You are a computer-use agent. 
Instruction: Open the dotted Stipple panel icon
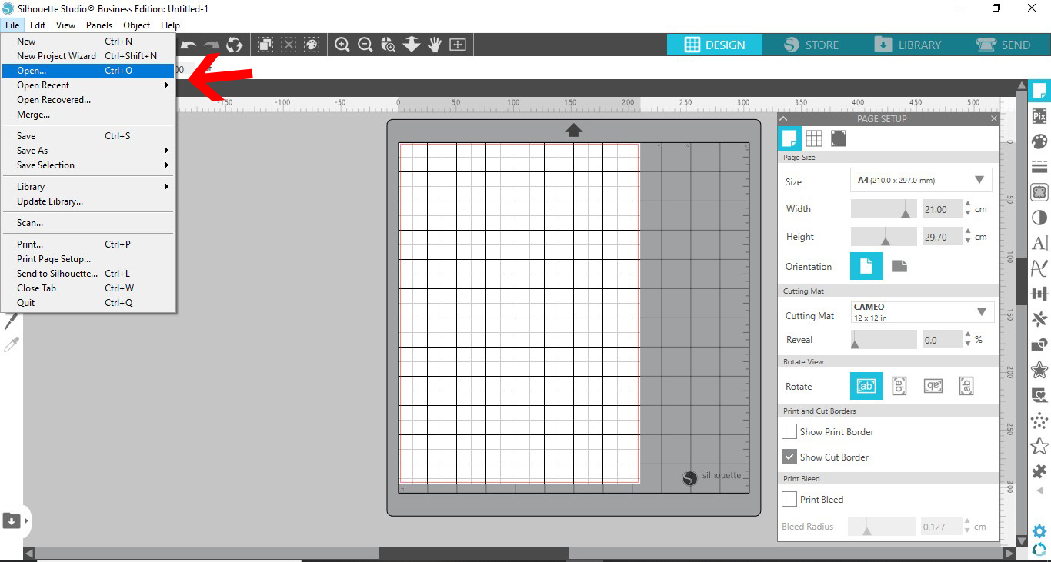pos(1039,421)
